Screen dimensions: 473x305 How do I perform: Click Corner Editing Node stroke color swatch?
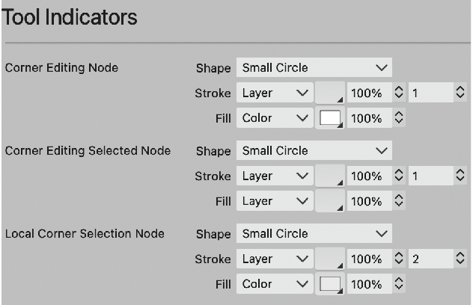click(x=330, y=93)
